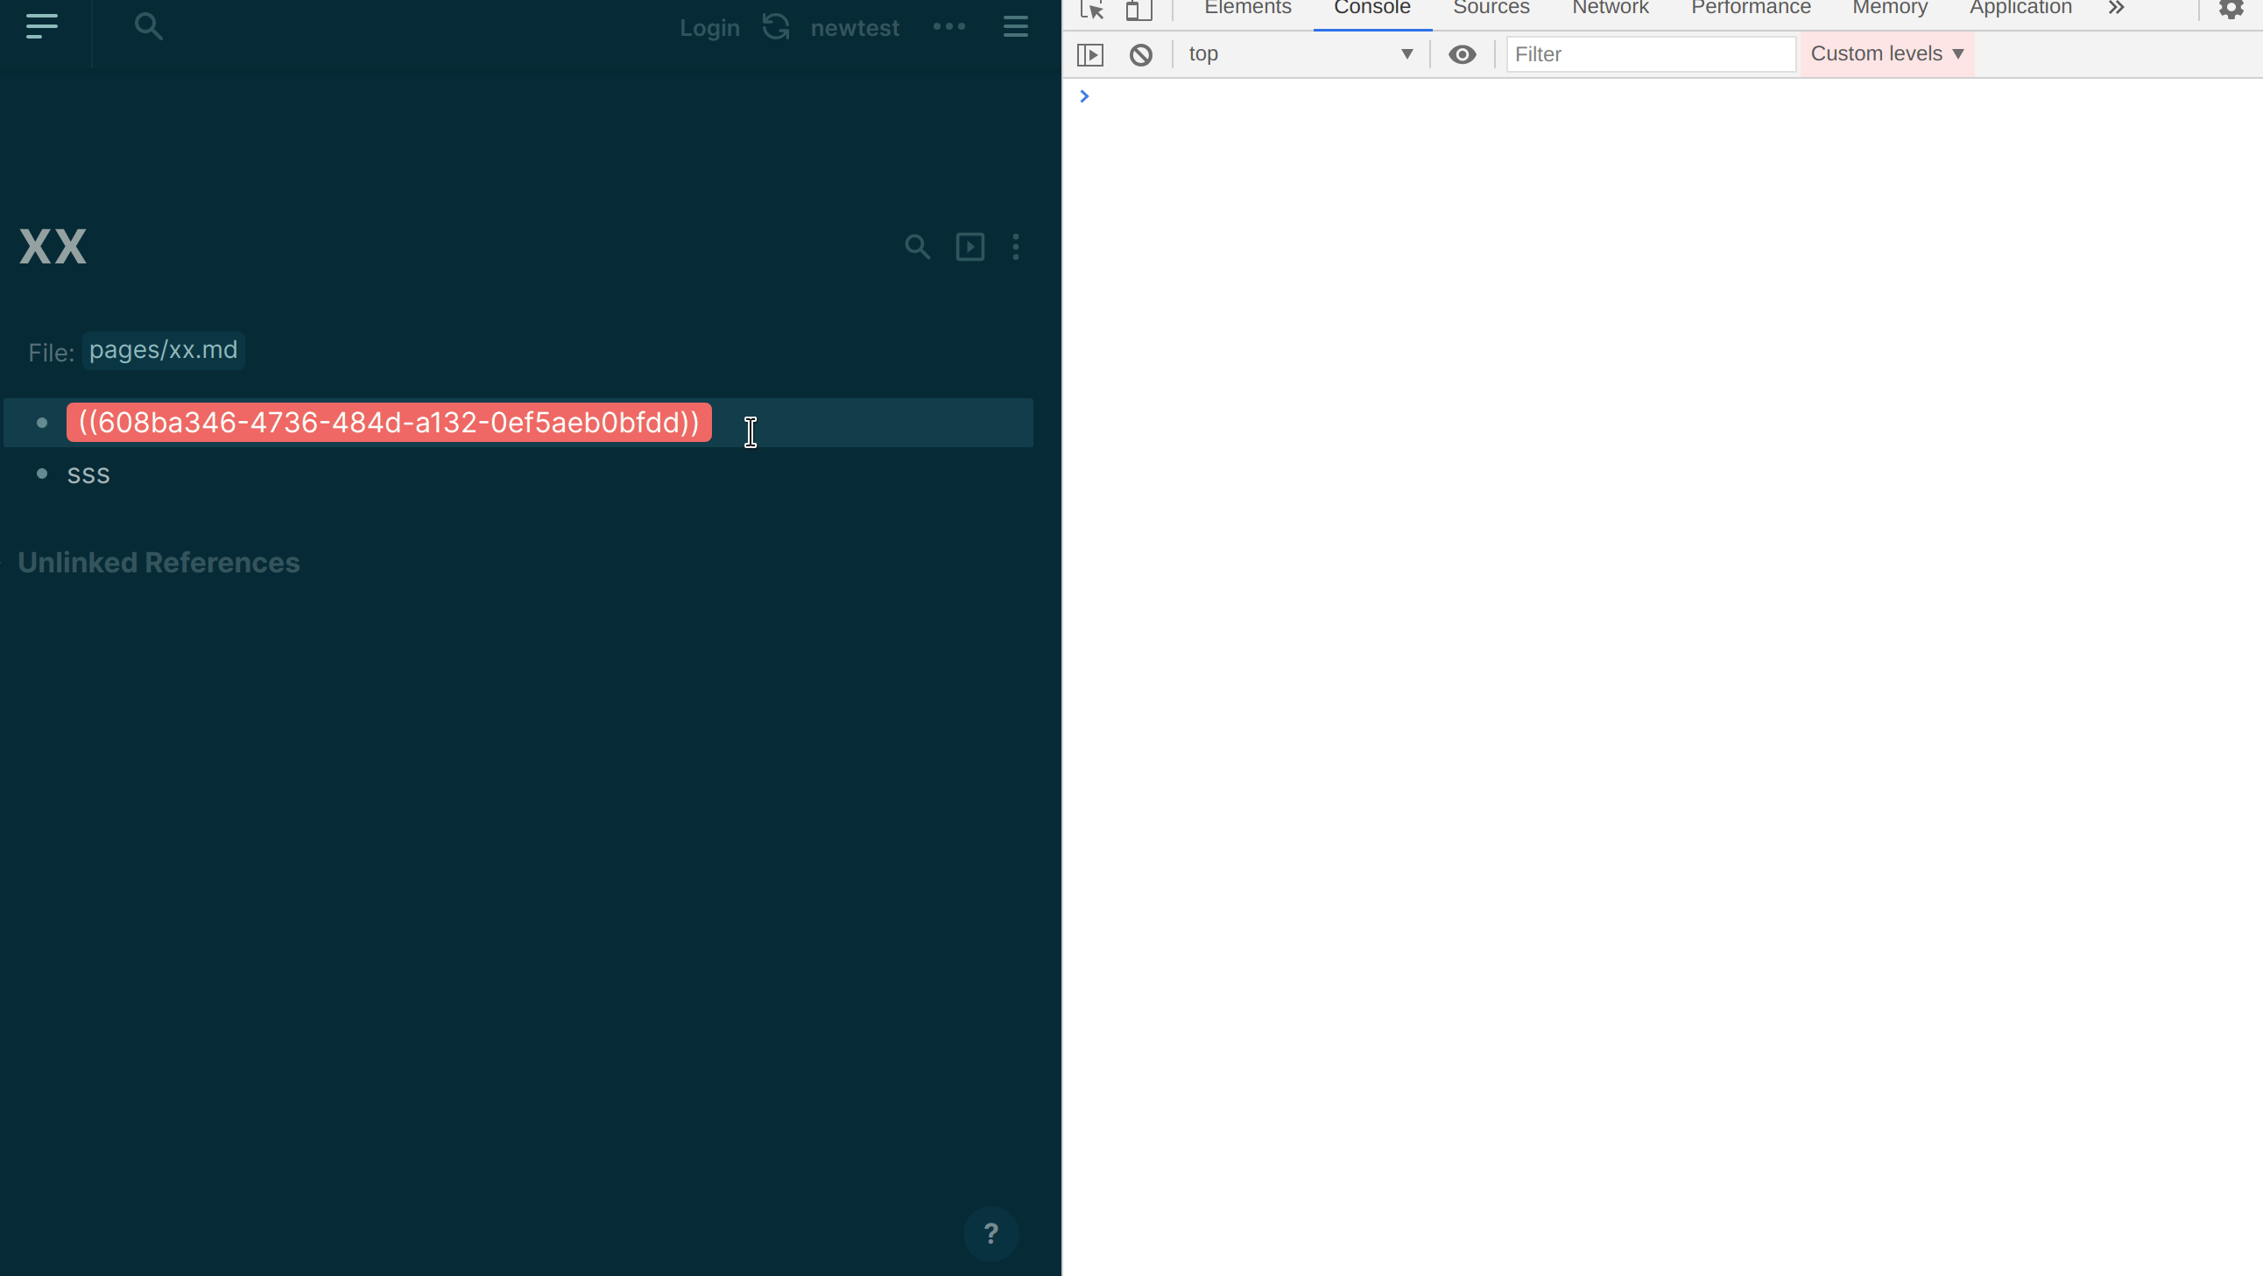Open the 'top' JavaScript context dropdown
This screenshot has width=2263, height=1276.
(1302, 53)
